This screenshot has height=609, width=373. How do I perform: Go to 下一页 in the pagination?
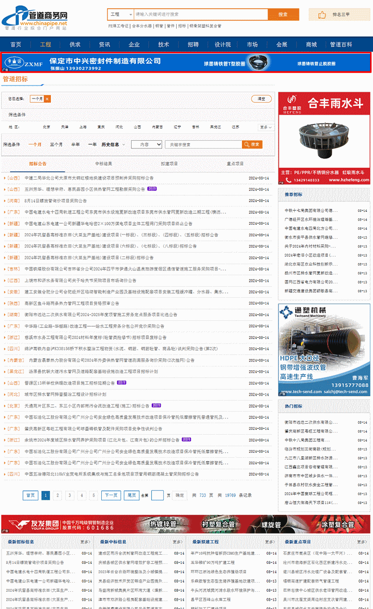pos(110,495)
